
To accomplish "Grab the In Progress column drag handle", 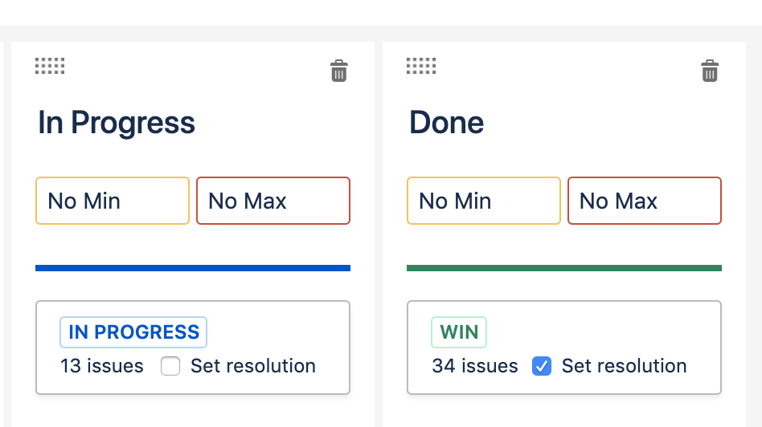I will (50, 66).
